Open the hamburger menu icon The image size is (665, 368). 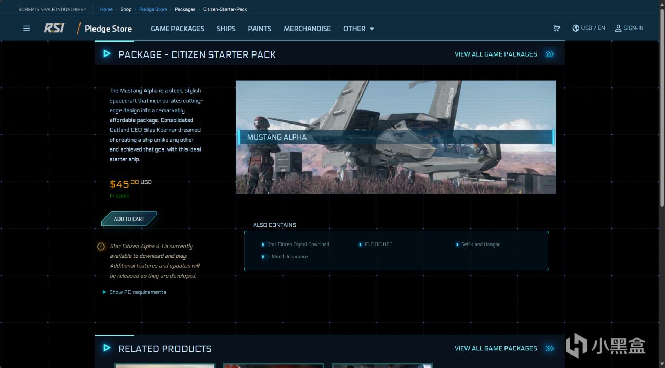(26, 29)
